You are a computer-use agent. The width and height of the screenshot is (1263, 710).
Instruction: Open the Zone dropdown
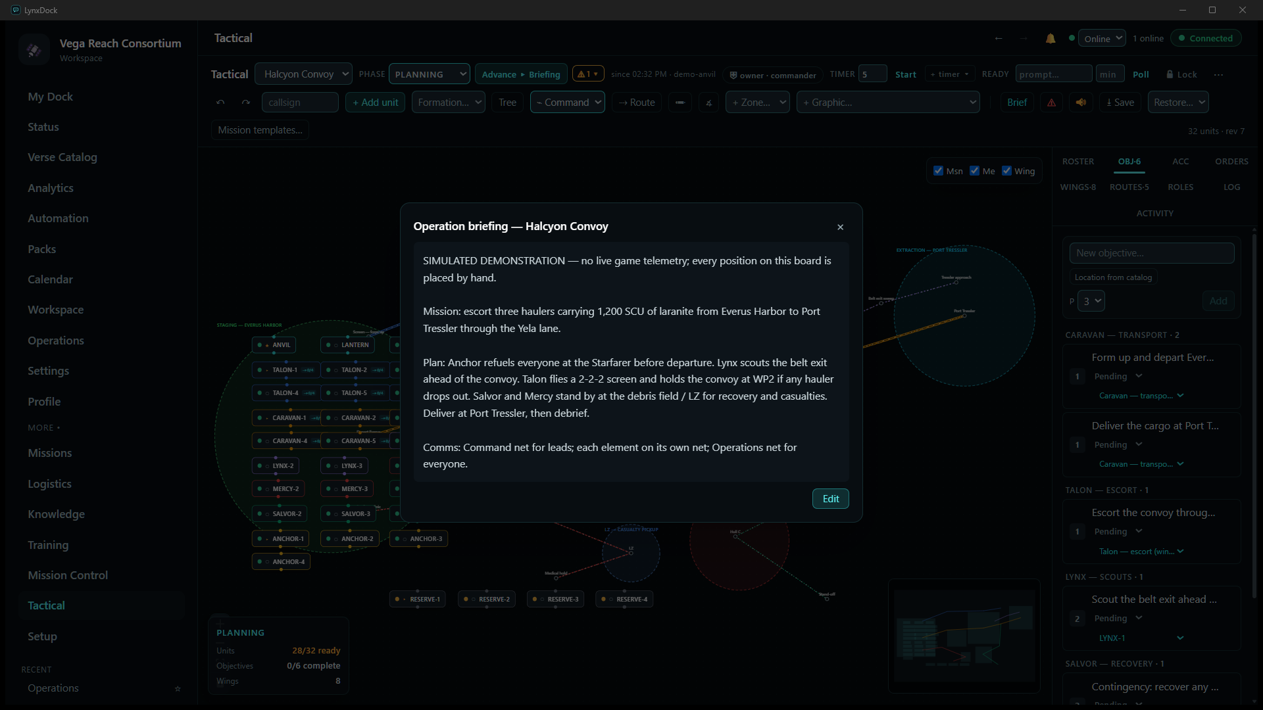point(757,103)
